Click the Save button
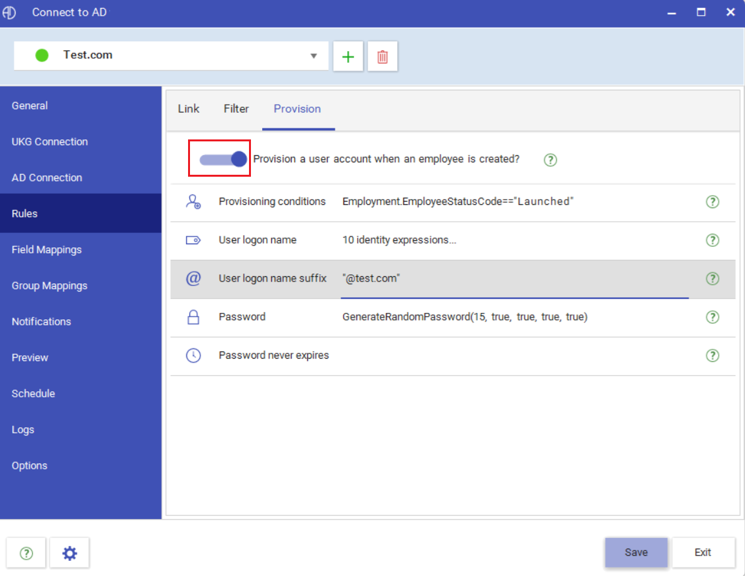 tap(636, 552)
